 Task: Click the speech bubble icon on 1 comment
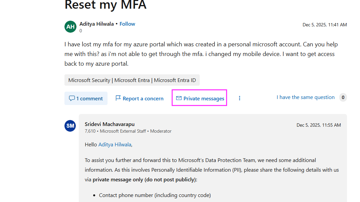coord(72,98)
